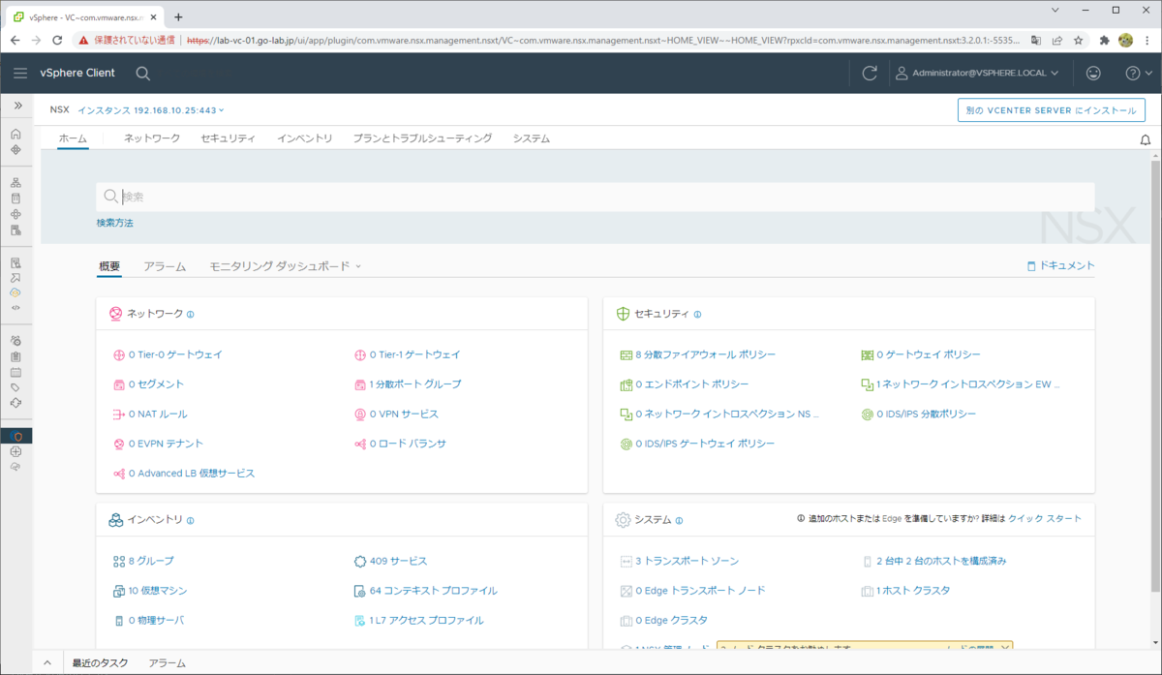Expand the モニタリング ダッシュボード dropdown
This screenshot has height=675, width=1162.
281,265
